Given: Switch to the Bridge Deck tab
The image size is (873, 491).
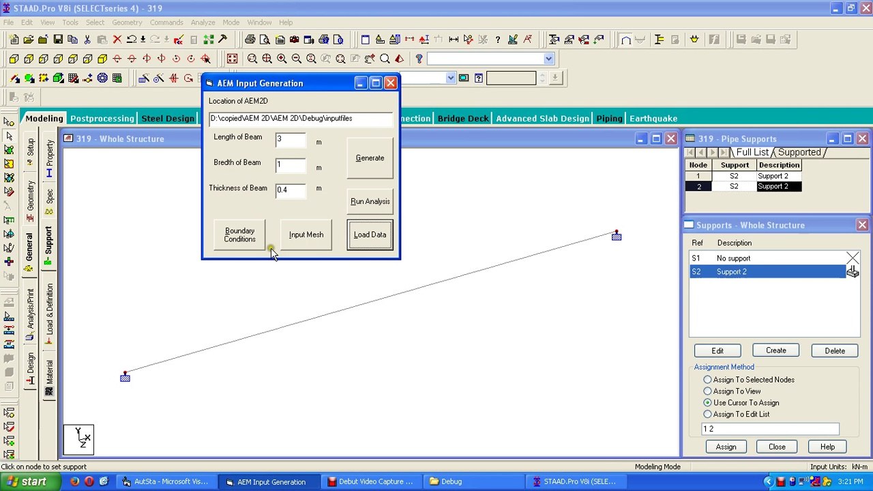Looking at the screenshot, I should [x=463, y=118].
